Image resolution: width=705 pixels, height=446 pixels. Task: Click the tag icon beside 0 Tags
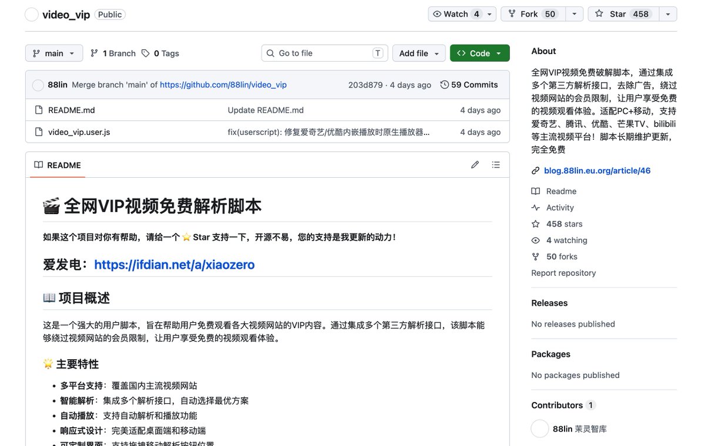point(146,53)
